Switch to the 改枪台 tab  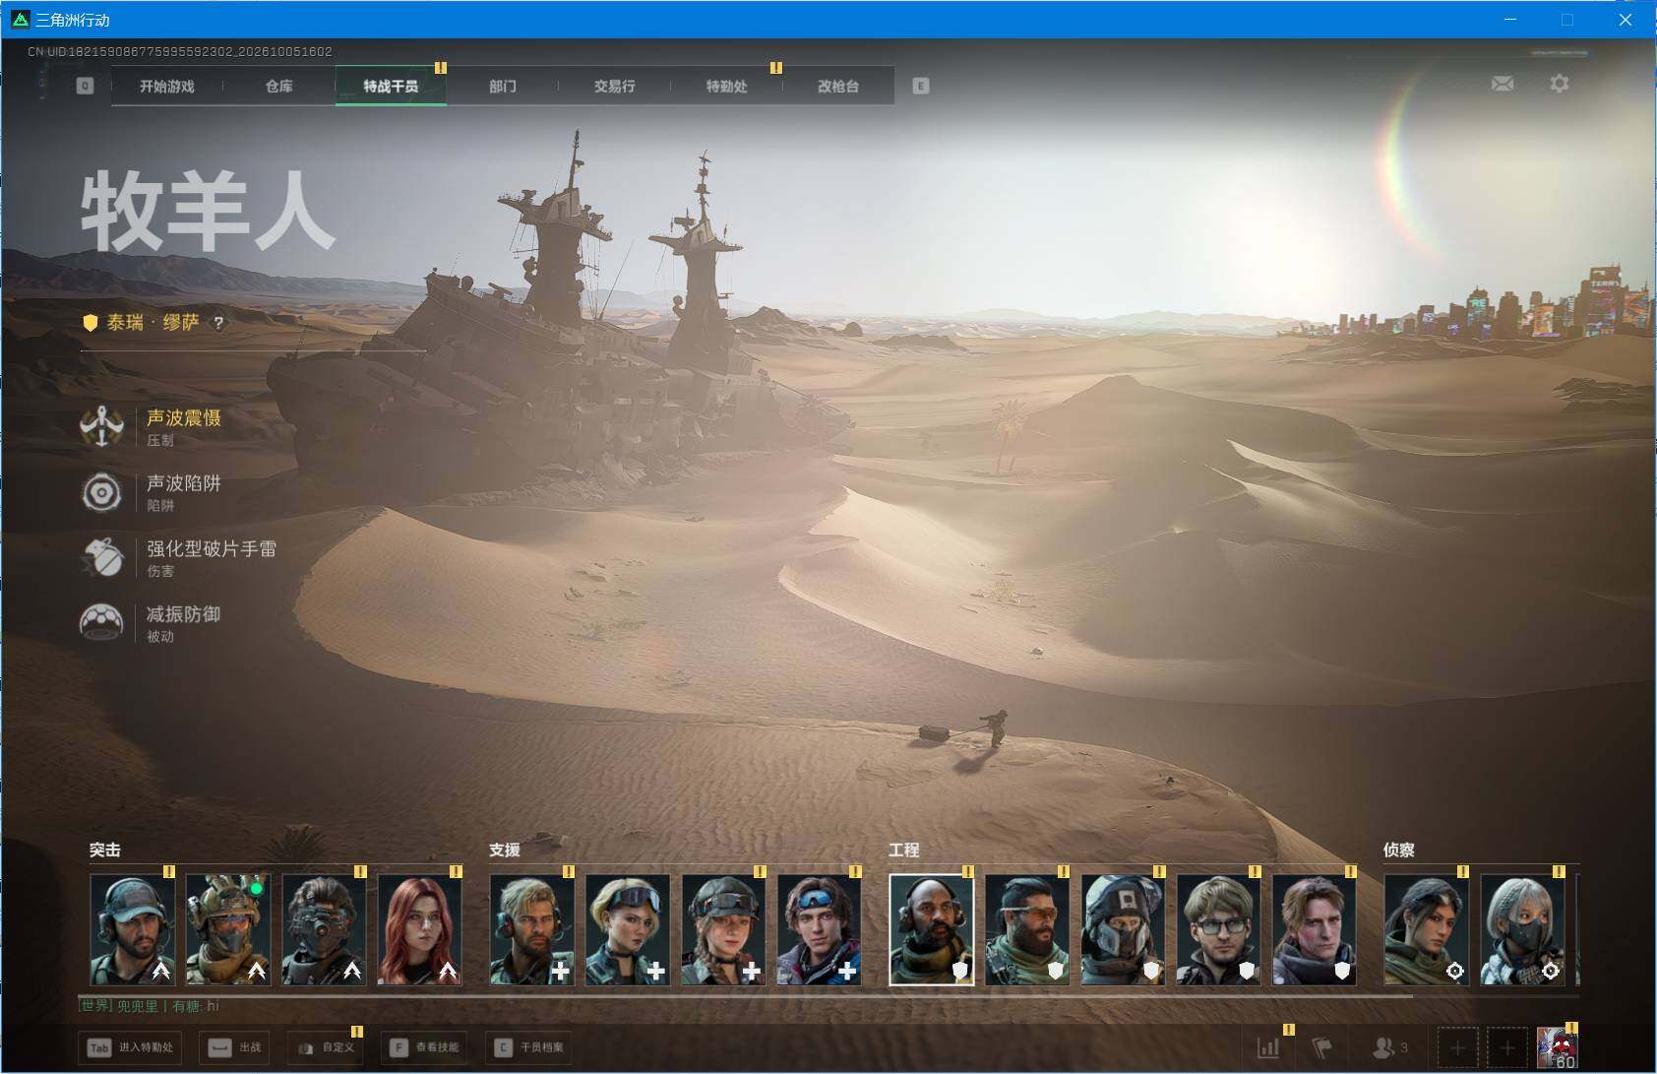click(x=838, y=87)
